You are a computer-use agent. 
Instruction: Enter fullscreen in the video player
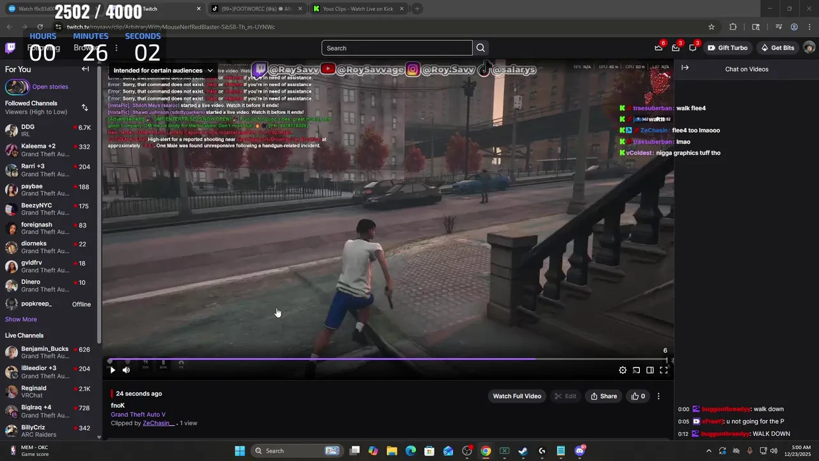pos(664,370)
